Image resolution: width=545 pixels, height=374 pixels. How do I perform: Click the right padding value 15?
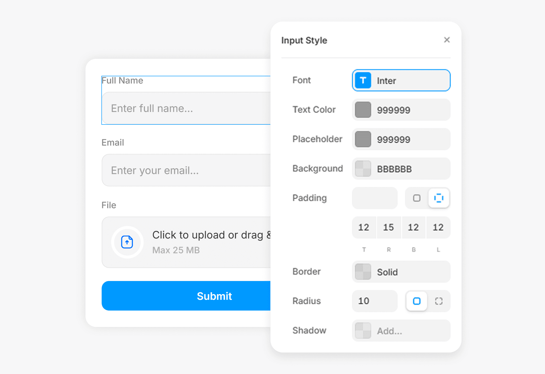(388, 227)
